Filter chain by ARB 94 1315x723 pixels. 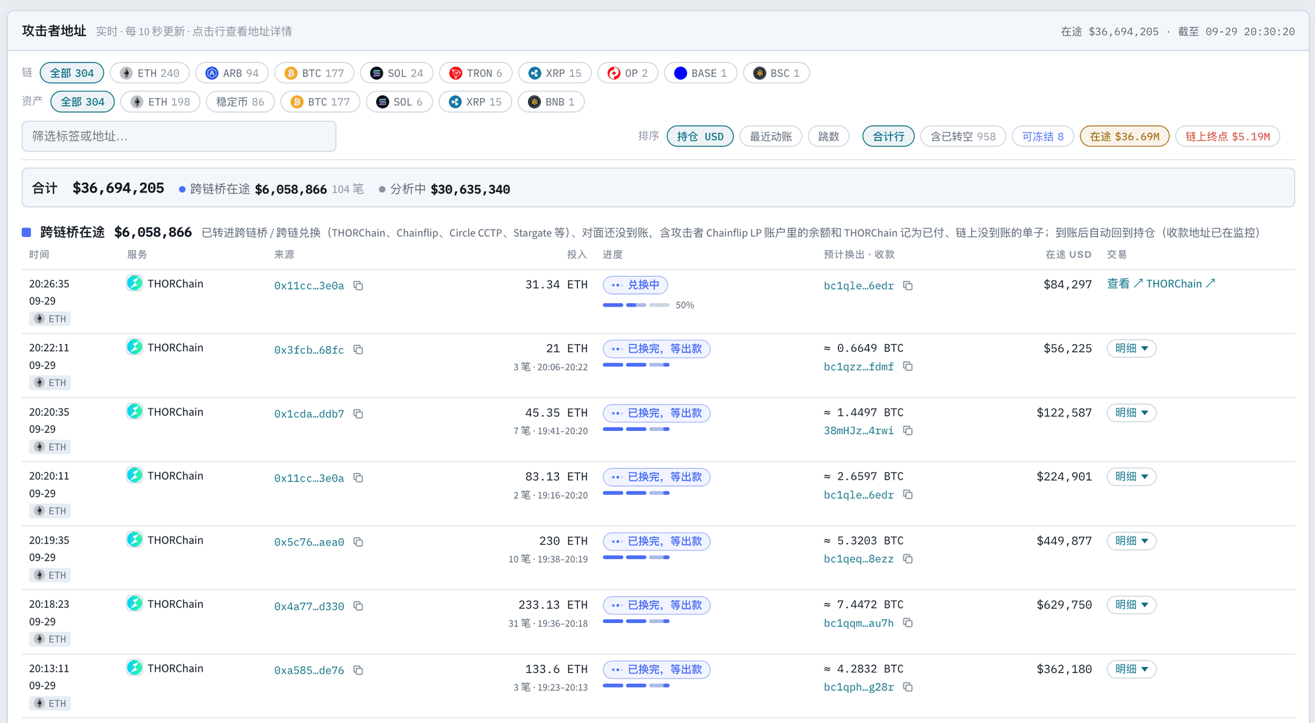(x=232, y=73)
